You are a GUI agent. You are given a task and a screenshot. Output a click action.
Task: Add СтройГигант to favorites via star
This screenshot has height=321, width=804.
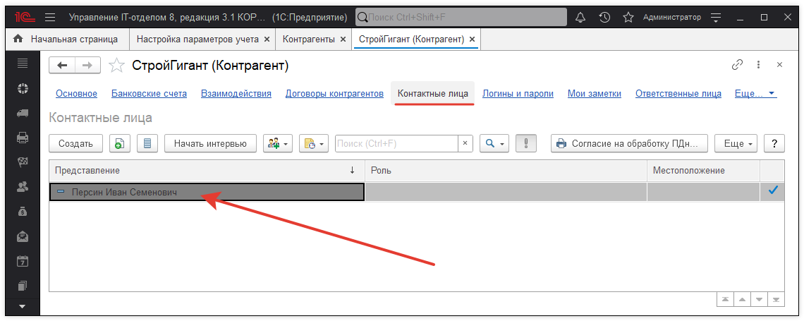coord(116,66)
